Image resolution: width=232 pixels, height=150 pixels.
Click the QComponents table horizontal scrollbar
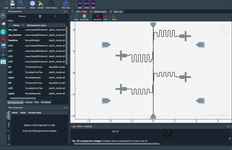coord(23,98)
